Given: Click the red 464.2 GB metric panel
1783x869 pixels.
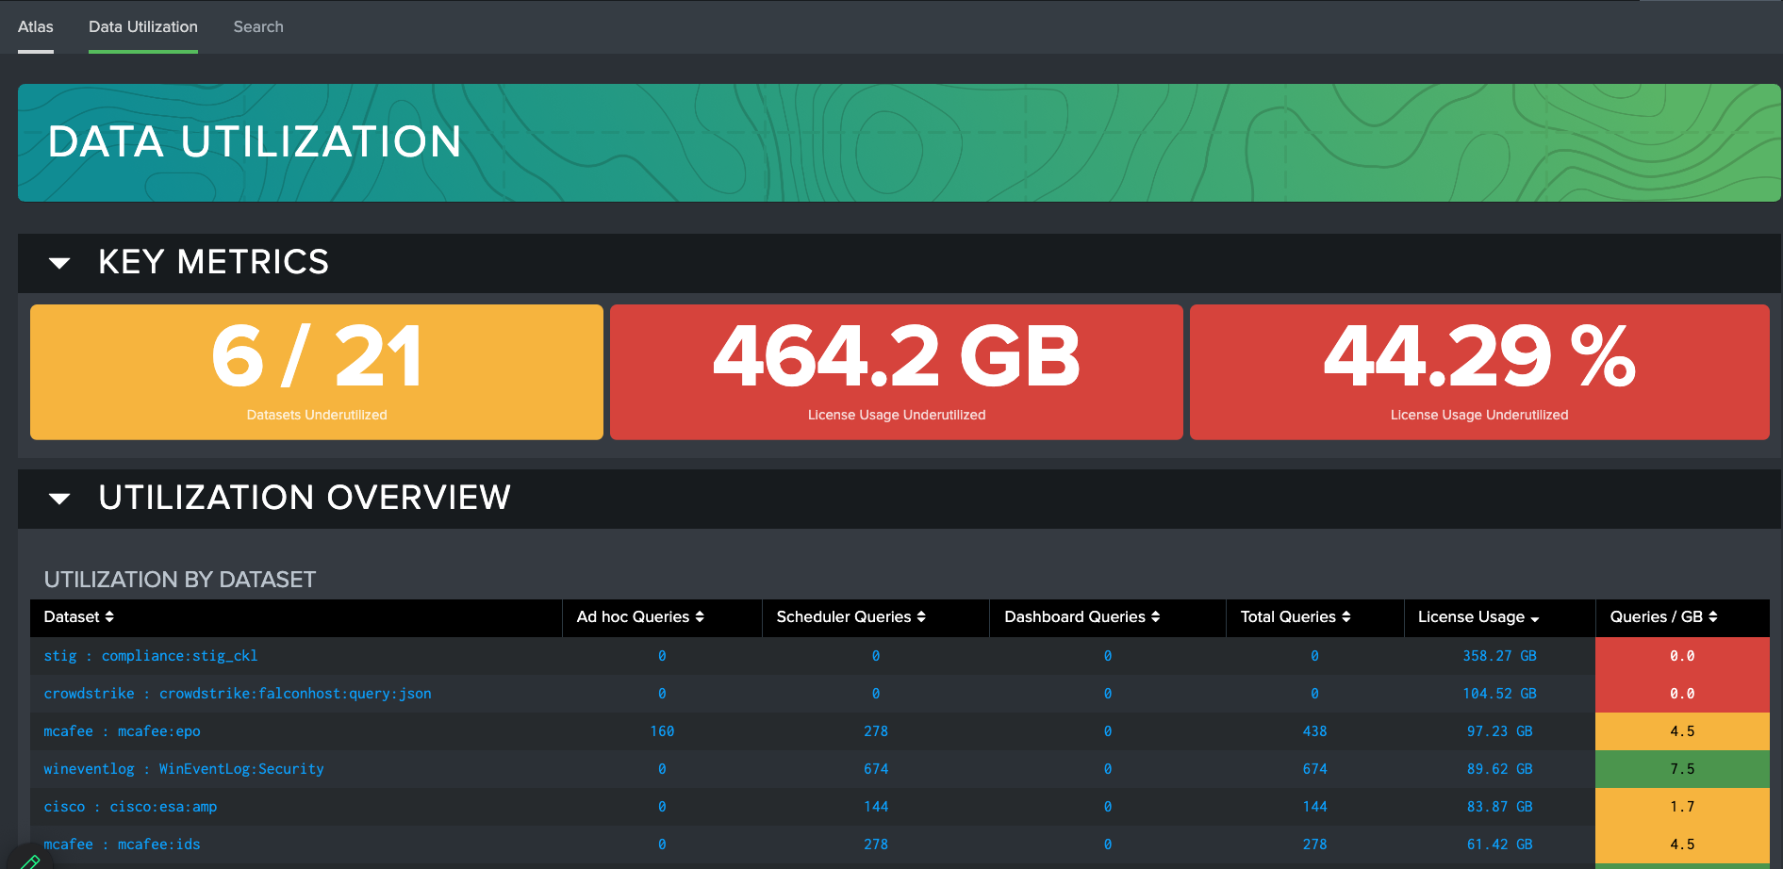Looking at the screenshot, I should 896,371.
